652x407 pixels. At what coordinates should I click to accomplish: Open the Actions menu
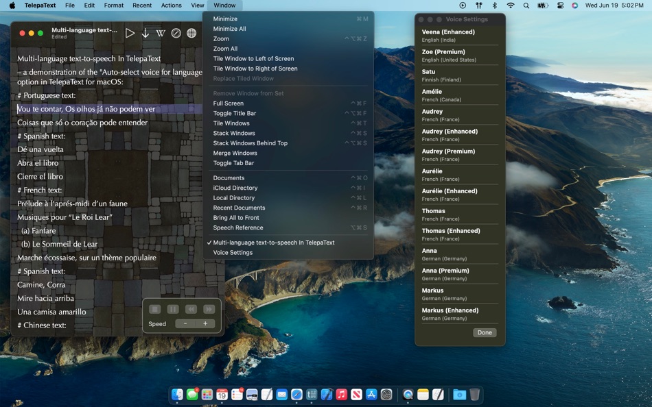coord(171,5)
